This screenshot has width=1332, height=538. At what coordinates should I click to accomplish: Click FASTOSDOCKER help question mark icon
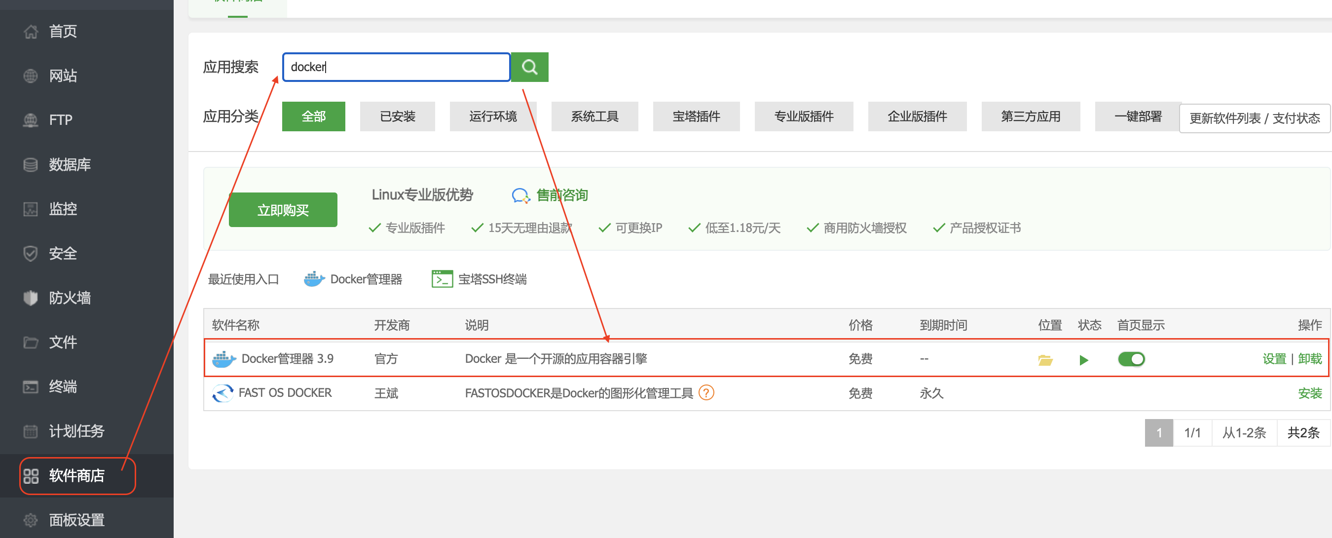[x=706, y=392]
